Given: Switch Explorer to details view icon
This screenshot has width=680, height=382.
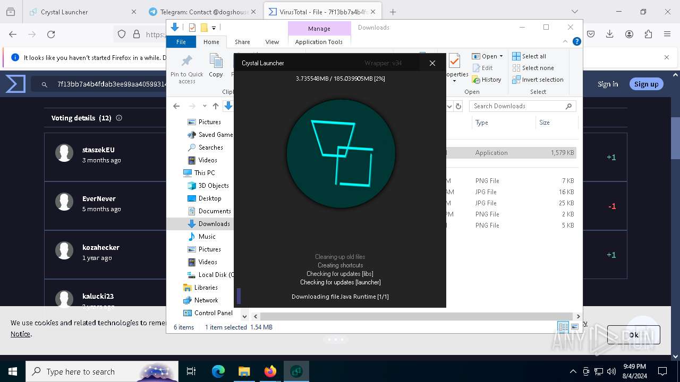Looking at the screenshot, I should [563, 327].
